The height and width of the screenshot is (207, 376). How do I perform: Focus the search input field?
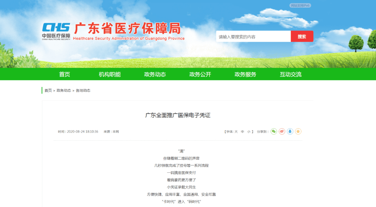coord(253,36)
